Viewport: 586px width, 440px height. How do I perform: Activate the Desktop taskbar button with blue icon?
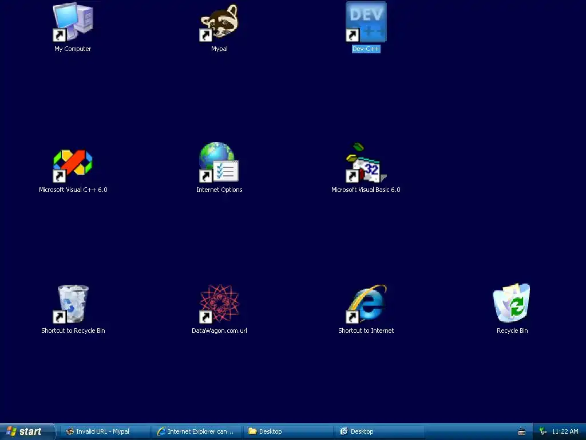[379, 431]
